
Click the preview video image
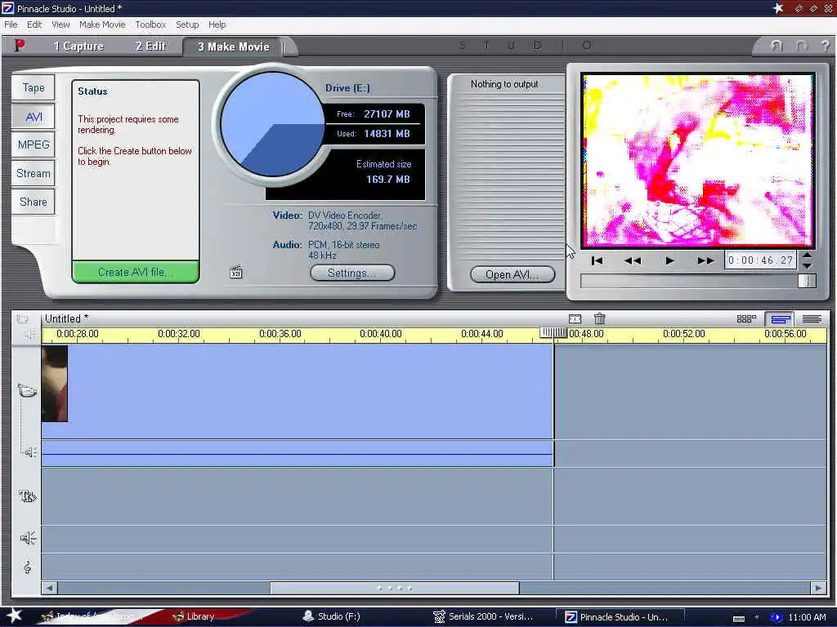(698, 160)
